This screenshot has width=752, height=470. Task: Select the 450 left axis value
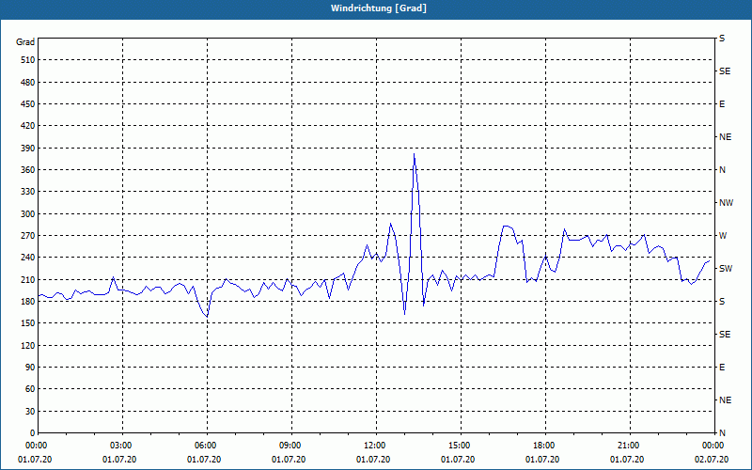tap(28, 104)
